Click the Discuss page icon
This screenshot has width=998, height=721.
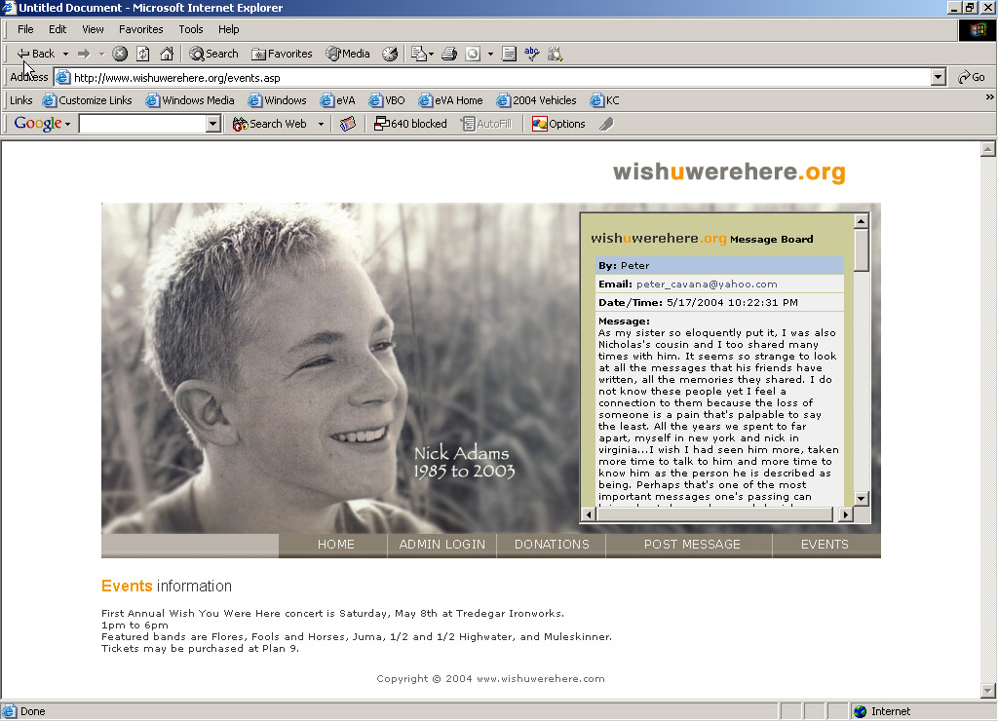pos(509,55)
